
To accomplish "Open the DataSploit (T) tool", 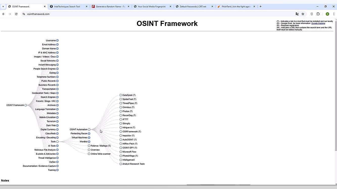I will point(129,95).
